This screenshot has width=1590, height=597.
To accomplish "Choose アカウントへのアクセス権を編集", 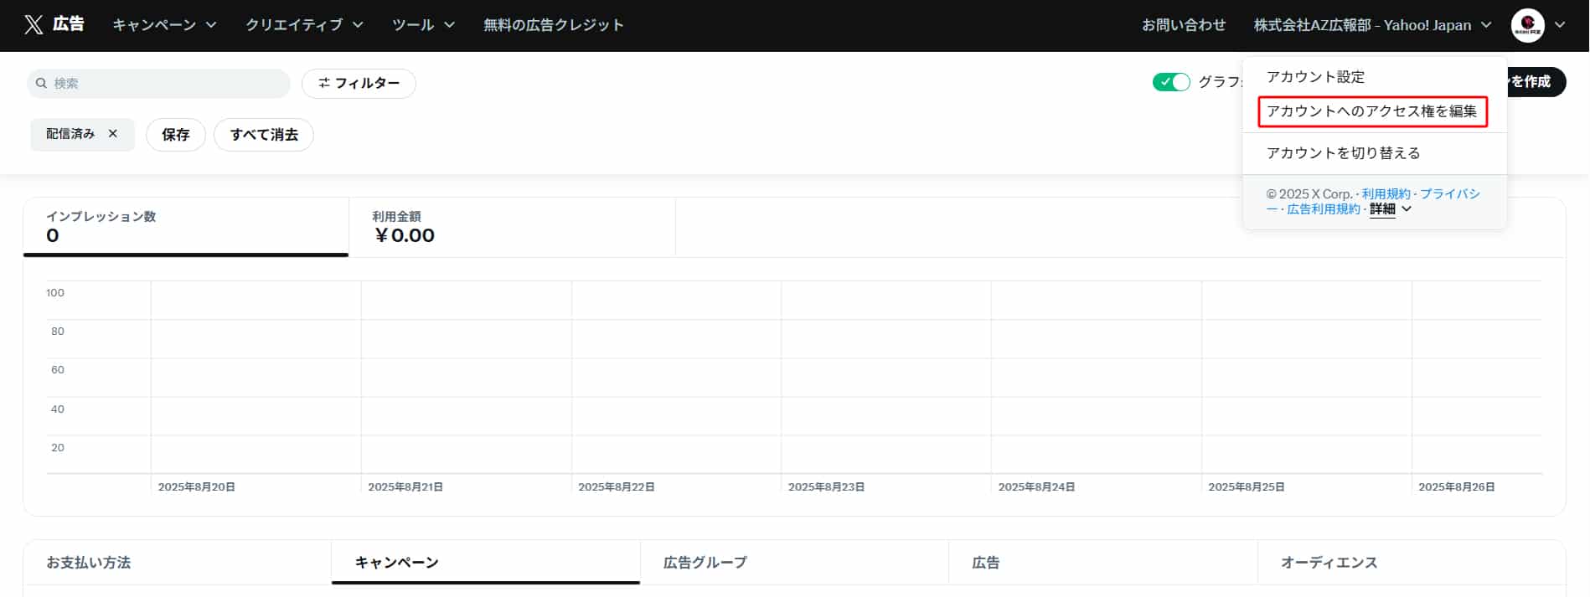I will pyautogui.click(x=1371, y=111).
